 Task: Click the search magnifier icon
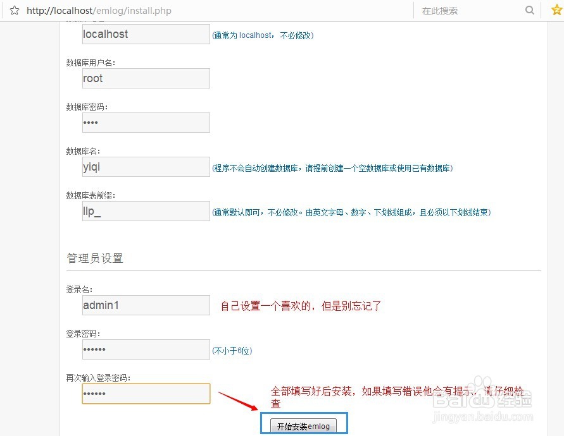529,10
